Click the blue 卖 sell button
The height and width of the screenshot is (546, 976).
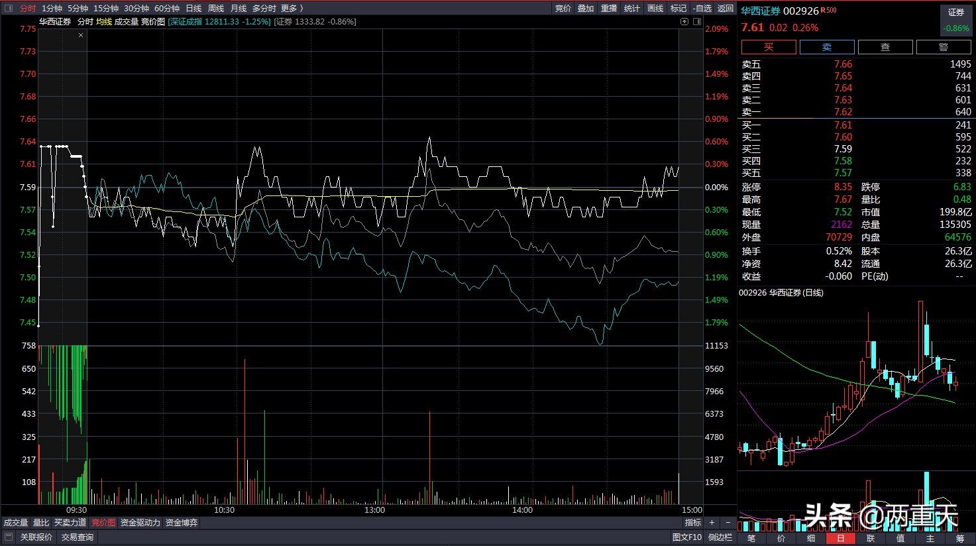pos(827,47)
